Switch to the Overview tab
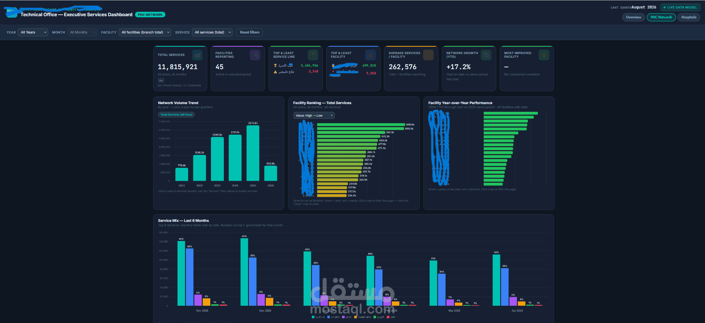Image resolution: width=705 pixels, height=323 pixels. click(x=633, y=17)
